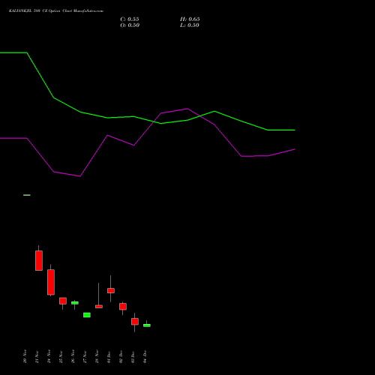Select the green candle for 27 Nov
The width and height of the screenshot is (375, 375).
pyautogui.click(x=87, y=315)
